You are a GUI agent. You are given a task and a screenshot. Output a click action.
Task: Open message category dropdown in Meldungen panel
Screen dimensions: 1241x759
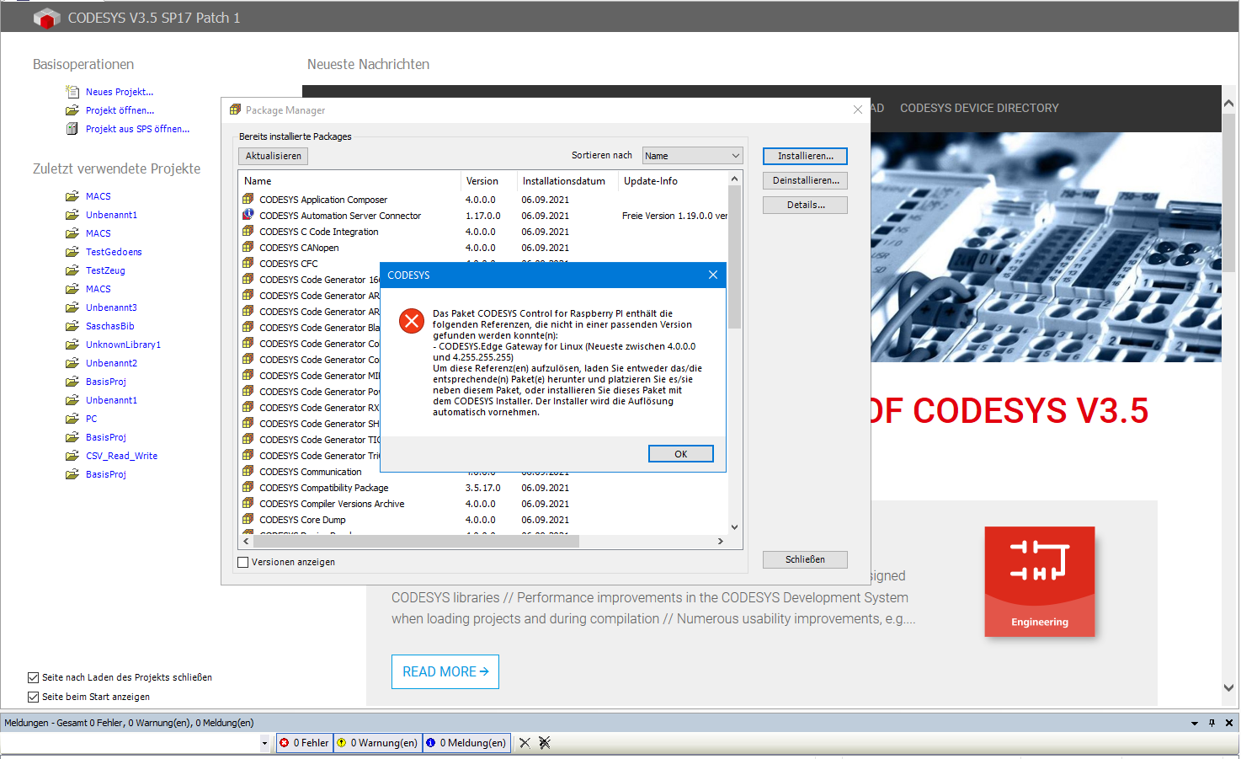[x=264, y=743]
